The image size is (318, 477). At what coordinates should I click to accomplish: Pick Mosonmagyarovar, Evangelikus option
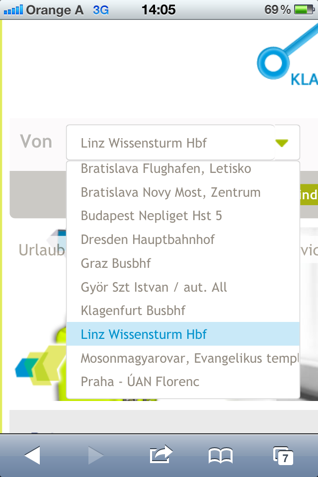point(183,358)
